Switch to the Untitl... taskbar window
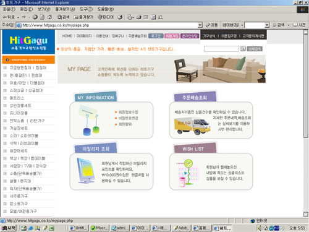Image resolution: width=309 pixels, height=232 pixels. (x=79, y=228)
